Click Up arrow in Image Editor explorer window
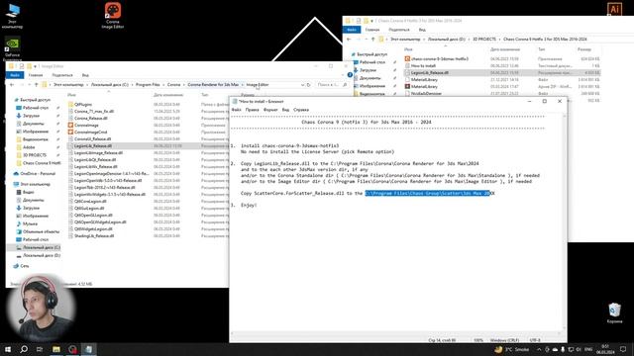 click(36, 85)
